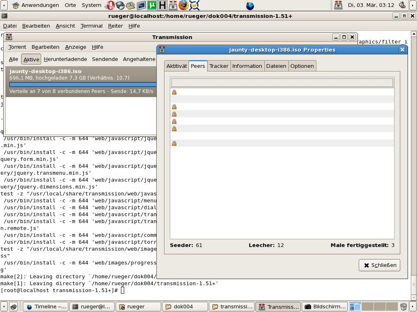
Task: Click the lock icon in last peer row
Action: point(174,143)
